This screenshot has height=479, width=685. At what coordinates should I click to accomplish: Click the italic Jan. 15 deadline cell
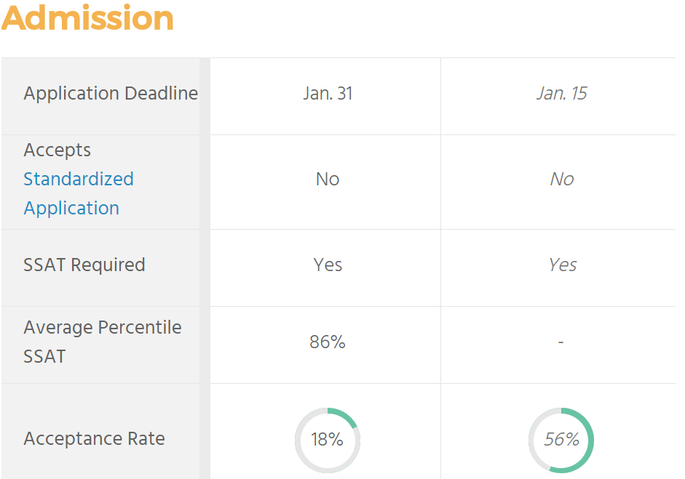pyautogui.click(x=561, y=94)
